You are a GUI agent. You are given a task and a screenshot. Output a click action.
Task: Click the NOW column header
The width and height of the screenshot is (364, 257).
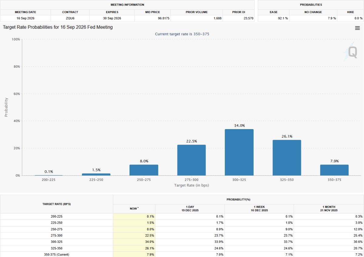[134, 209]
